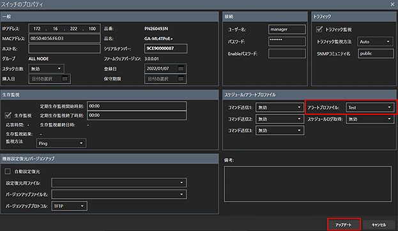This screenshot has width=398, height=231.
Task: Open the トラフィック監視方法 Auto dropdown
Action: coord(375,41)
